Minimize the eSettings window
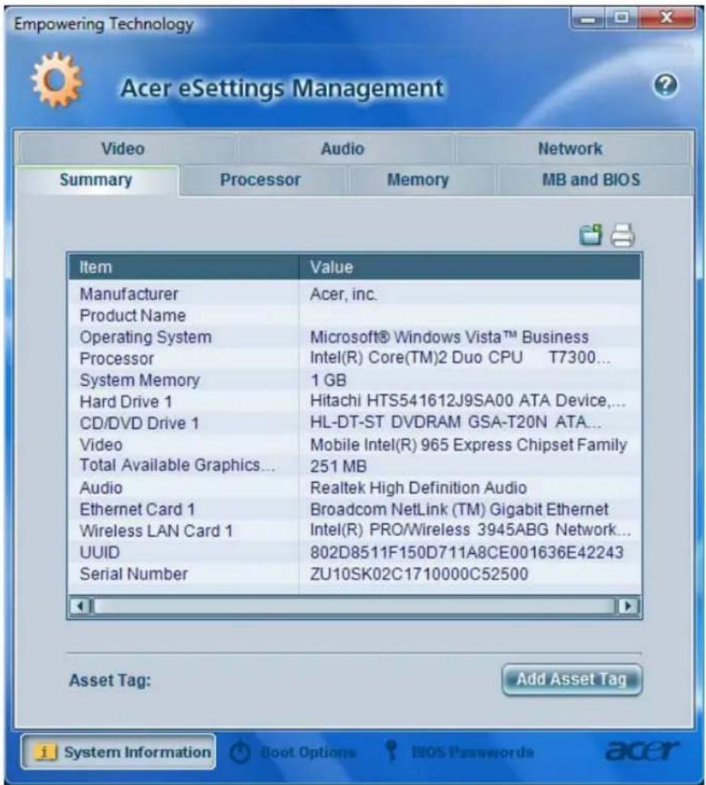706x785 pixels. pyautogui.click(x=587, y=18)
